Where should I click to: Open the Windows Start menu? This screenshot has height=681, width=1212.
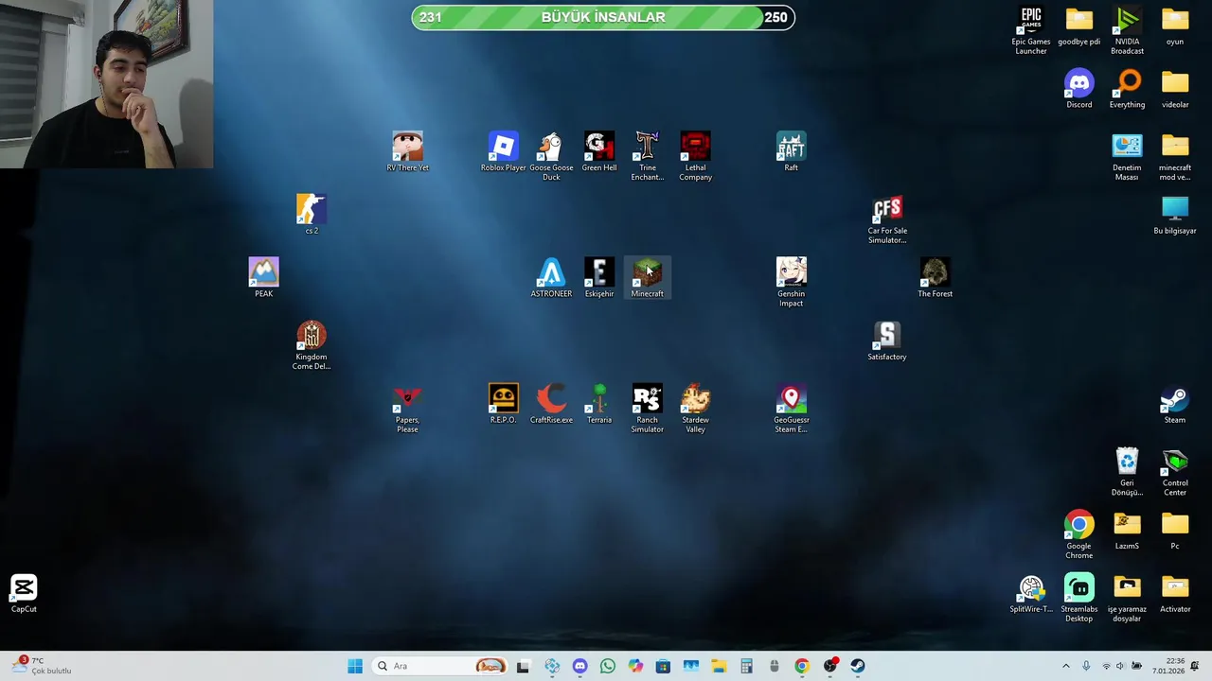(355, 666)
